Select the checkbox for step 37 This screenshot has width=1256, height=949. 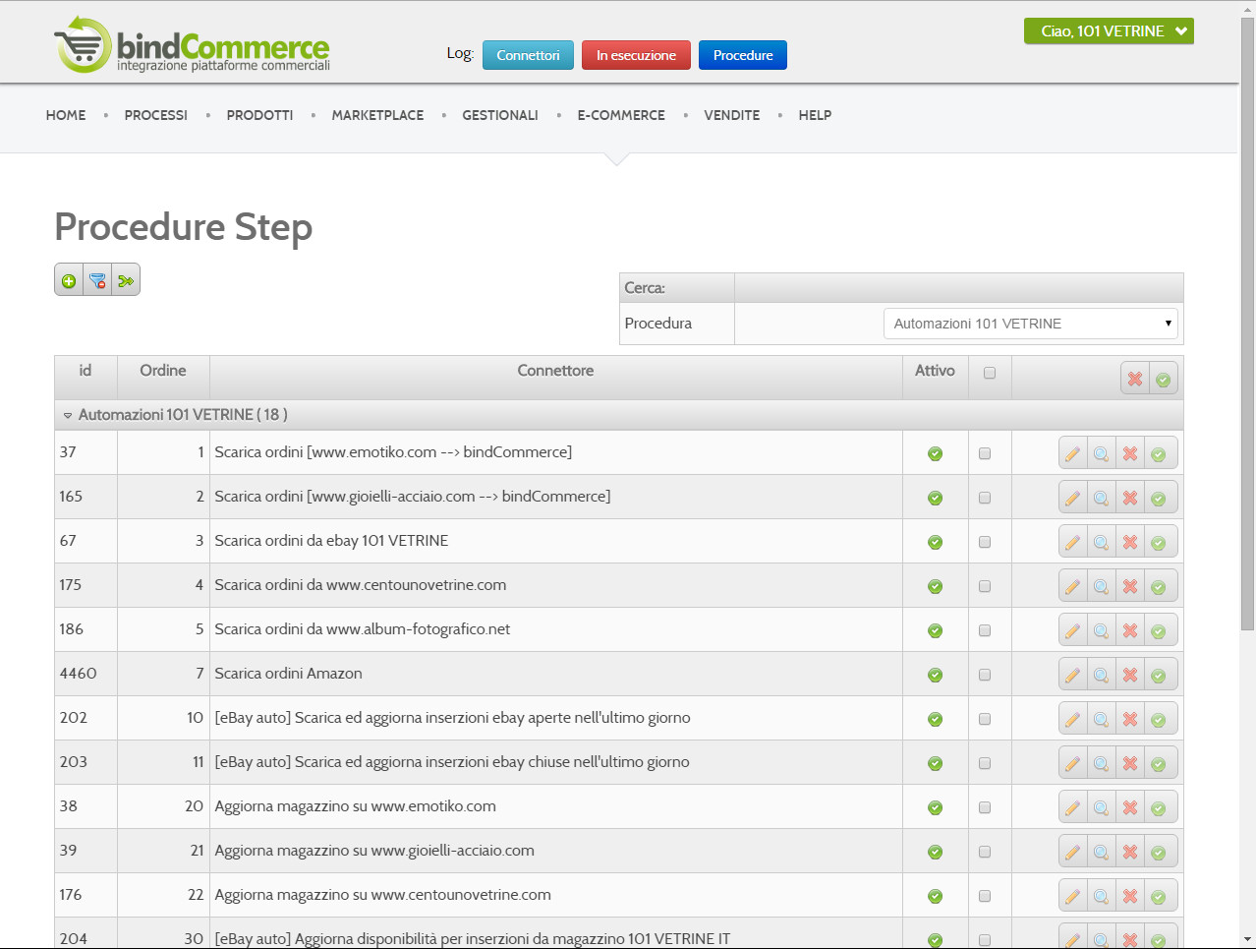pos(985,453)
